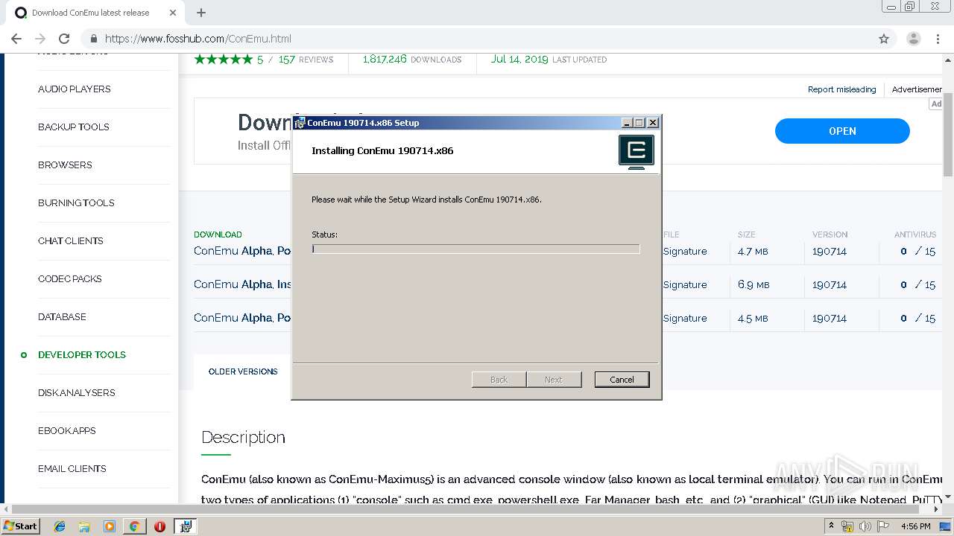Show hidden tray icons arrow

[833, 526]
